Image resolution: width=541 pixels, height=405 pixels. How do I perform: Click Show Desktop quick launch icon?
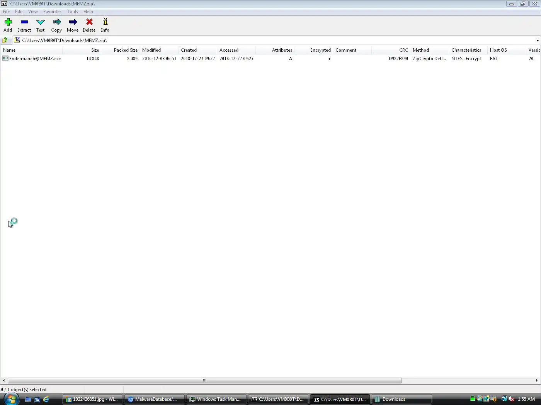click(28, 399)
